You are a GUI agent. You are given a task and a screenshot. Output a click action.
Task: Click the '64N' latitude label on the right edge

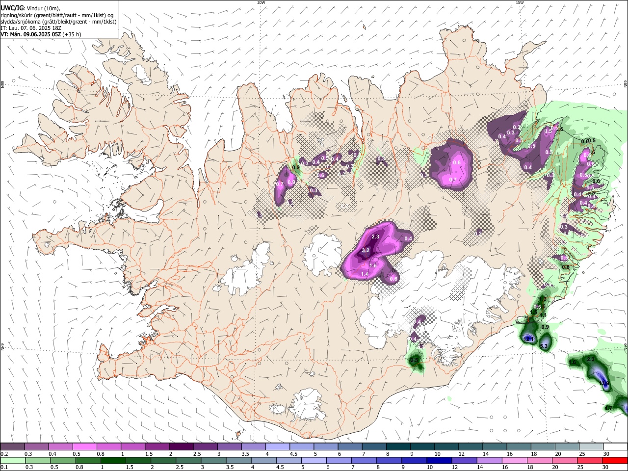coord(626,346)
